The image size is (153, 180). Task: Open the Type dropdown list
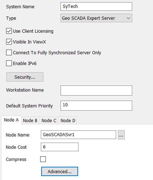coord(96,18)
